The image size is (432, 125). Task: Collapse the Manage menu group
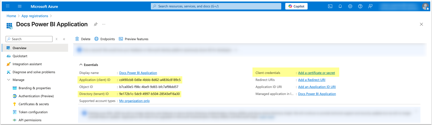9,80
